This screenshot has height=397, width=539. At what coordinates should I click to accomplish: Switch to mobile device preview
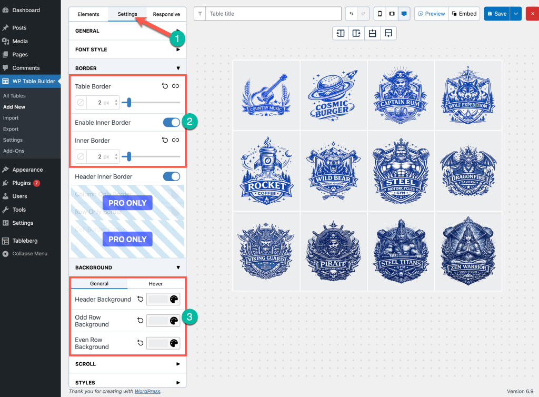(x=380, y=14)
